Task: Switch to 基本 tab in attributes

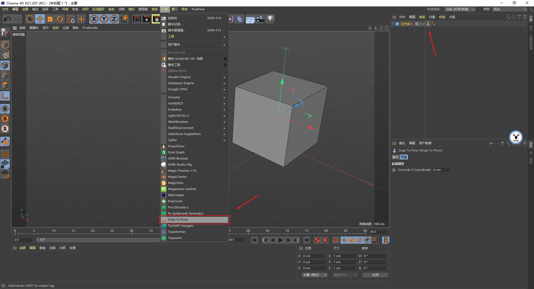Action: tap(395, 157)
